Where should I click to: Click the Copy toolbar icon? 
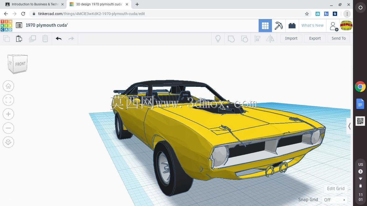pyautogui.click(x=6, y=39)
